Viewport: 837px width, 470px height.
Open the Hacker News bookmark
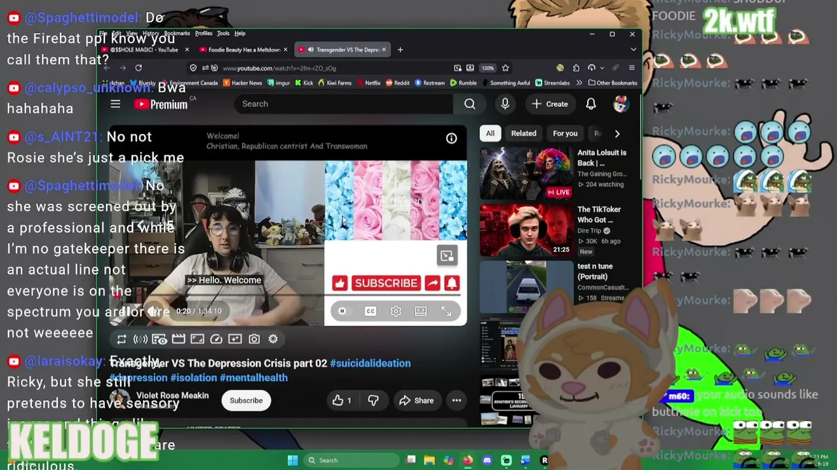(243, 83)
